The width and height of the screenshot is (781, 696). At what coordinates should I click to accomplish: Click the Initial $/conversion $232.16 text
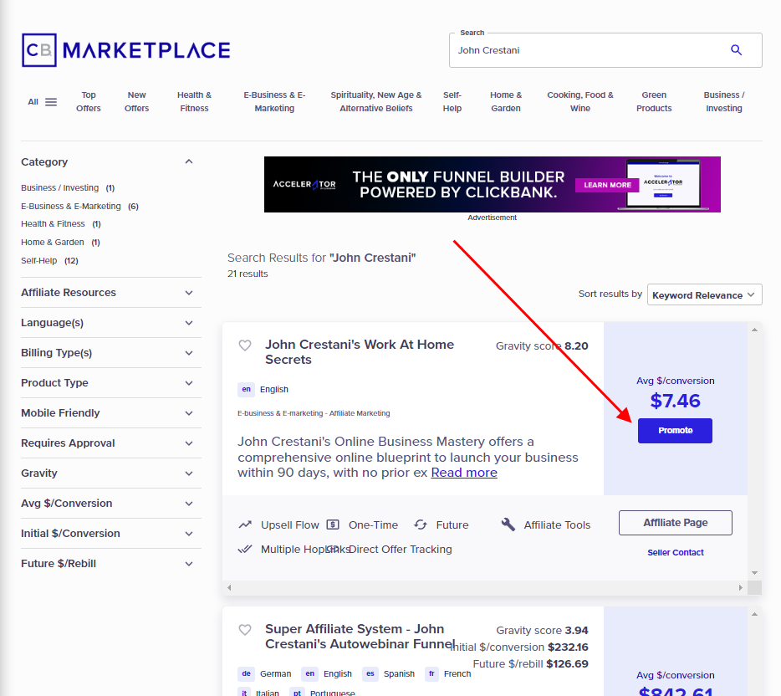[x=519, y=647]
